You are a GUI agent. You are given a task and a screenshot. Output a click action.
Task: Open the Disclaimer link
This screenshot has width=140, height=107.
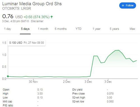pos(37,21)
